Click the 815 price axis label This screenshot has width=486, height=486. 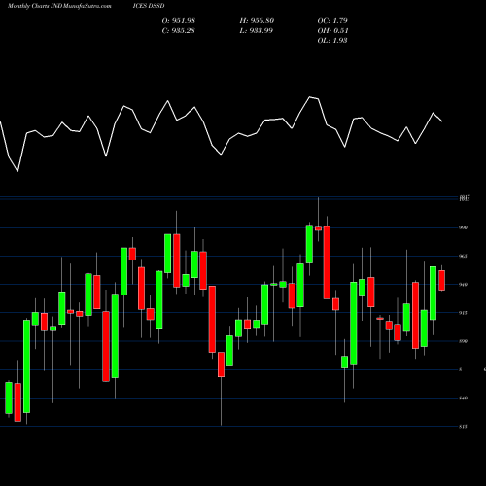pyautogui.click(x=463, y=427)
